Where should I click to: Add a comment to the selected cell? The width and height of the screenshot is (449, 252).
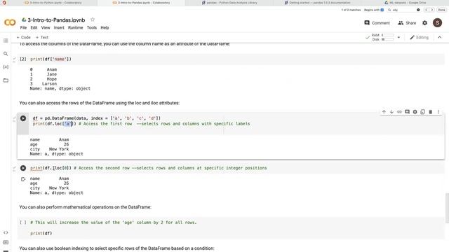407,112
